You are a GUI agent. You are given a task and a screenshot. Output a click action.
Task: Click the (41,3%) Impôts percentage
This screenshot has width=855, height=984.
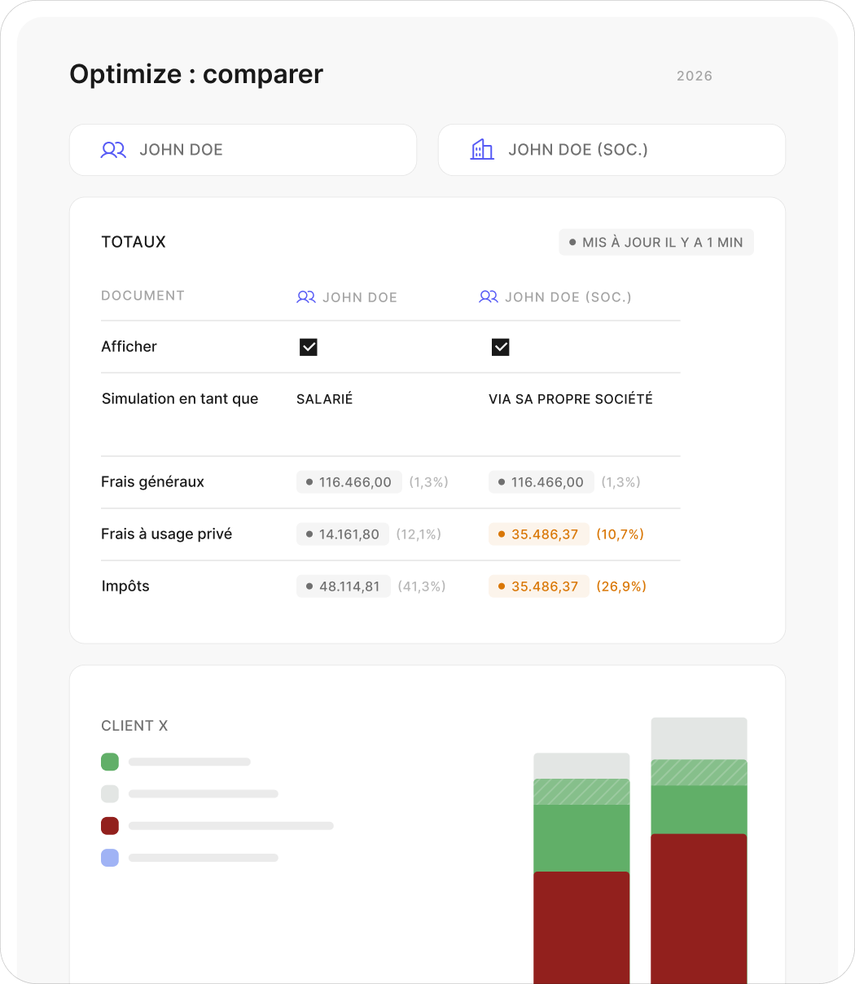coord(422,586)
